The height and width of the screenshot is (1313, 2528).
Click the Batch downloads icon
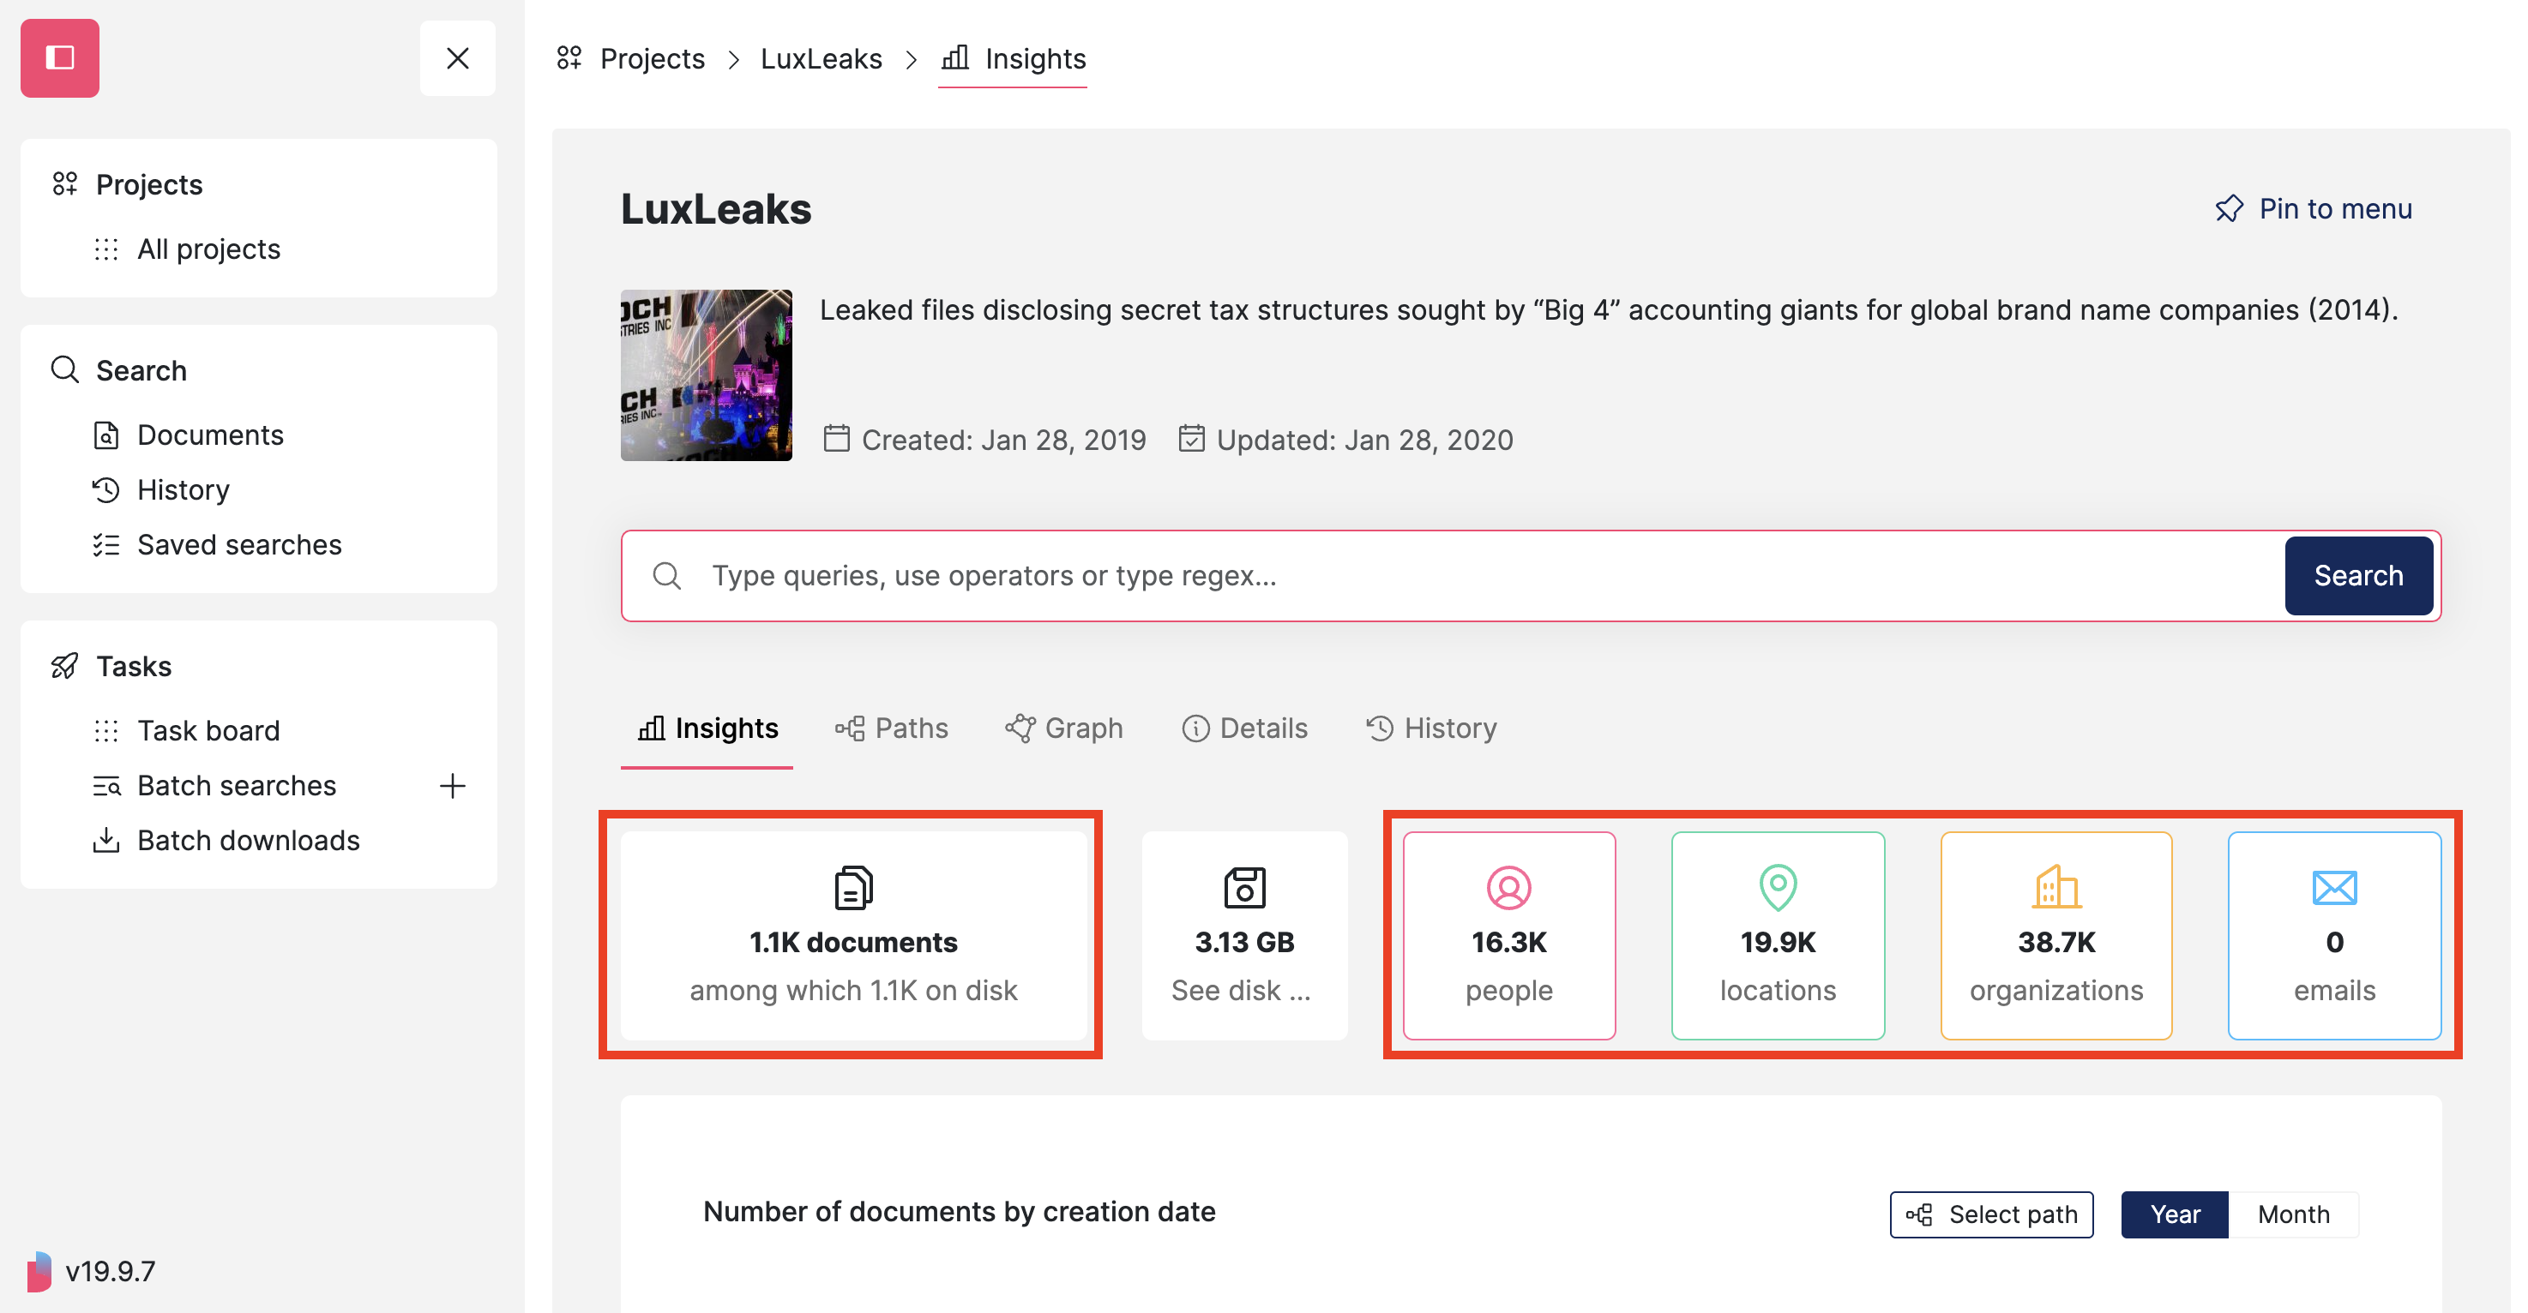[107, 841]
